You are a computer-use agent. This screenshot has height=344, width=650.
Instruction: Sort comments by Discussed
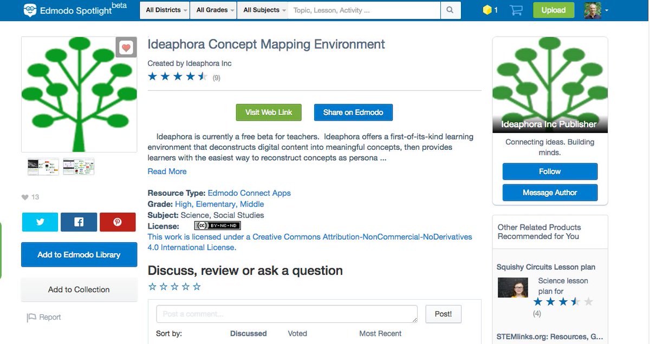point(248,334)
